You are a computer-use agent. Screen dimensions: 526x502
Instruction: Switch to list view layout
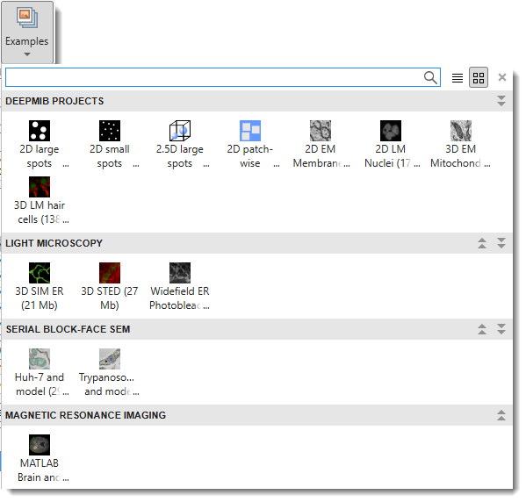pos(458,78)
